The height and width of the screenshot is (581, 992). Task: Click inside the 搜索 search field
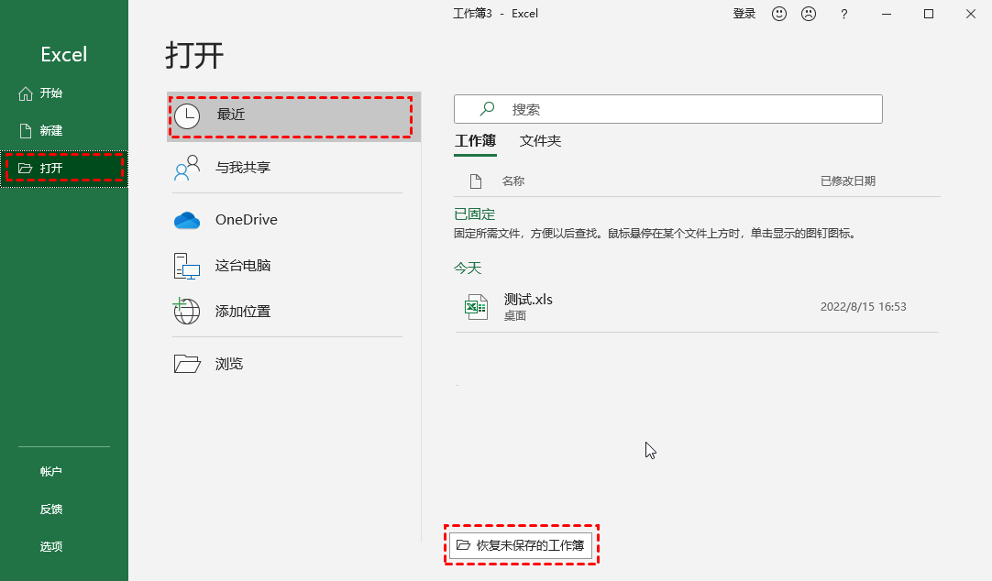667,108
